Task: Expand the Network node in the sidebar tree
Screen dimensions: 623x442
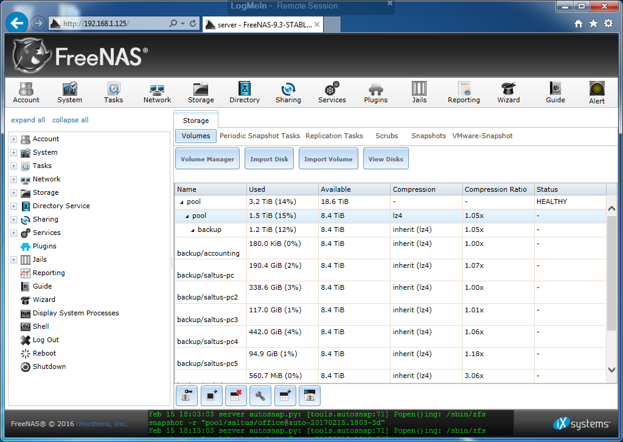Action: click(13, 179)
